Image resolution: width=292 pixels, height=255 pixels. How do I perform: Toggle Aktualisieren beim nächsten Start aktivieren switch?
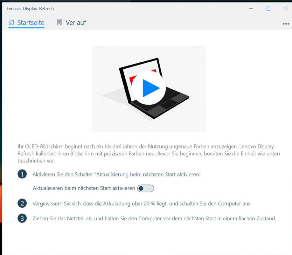(x=145, y=188)
